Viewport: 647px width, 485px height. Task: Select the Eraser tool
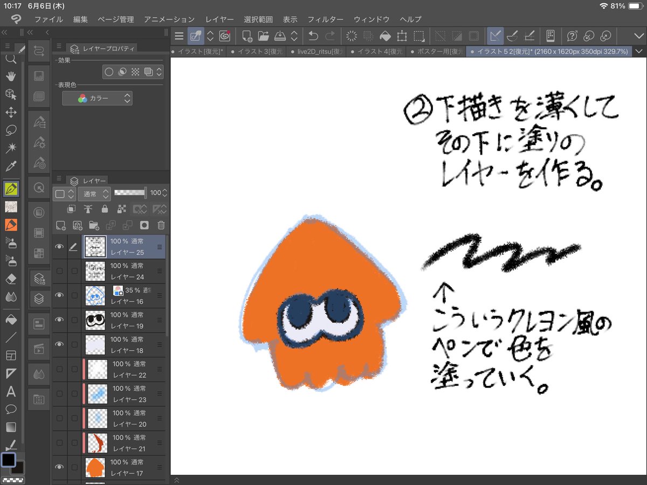click(x=11, y=279)
